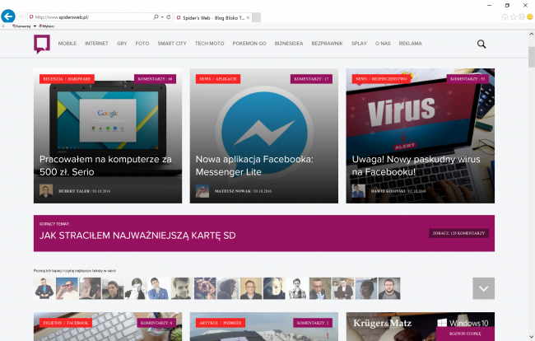Click the scrollbar down arrow
This screenshot has width=535, height=341.
point(532,337)
